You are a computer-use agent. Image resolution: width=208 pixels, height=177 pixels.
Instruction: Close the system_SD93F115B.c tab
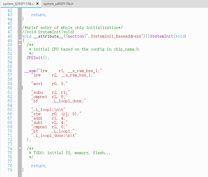pos(37,4)
